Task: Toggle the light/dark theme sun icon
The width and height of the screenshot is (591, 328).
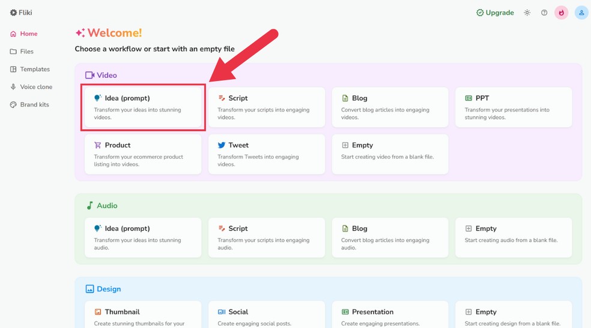Action: coord(527,13)
